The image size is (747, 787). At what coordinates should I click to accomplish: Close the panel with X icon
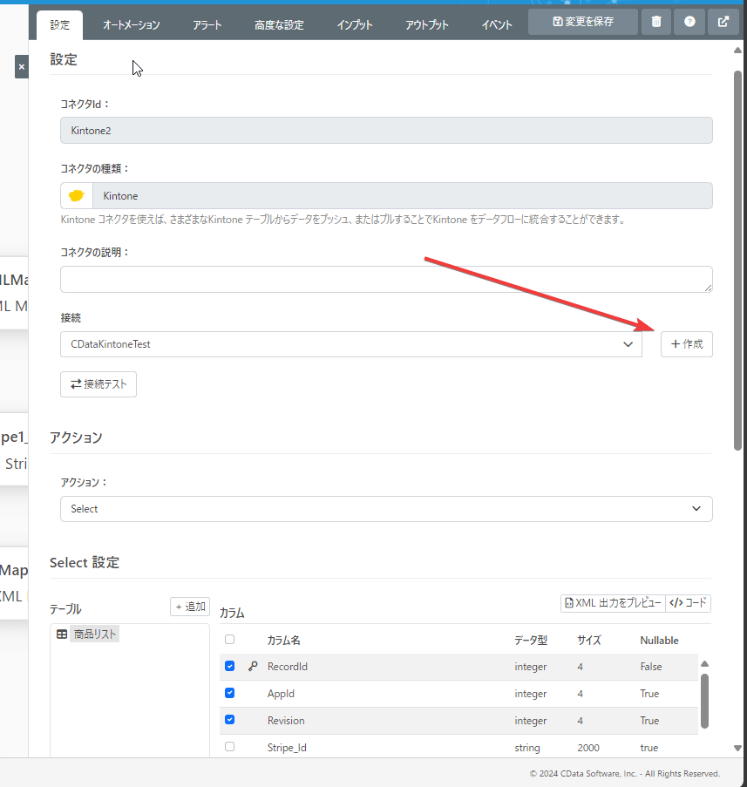[22, 67]
